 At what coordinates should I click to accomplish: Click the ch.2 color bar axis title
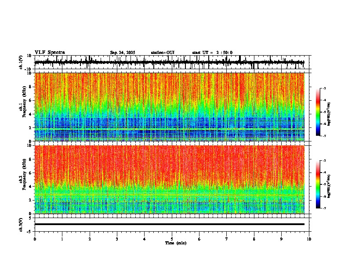329,186
